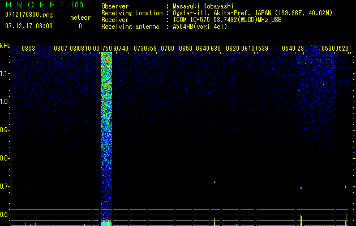The image size is (356, 226).
Task: Click the 1.1 kHz axis label
Action: click(x=5, y=73)
